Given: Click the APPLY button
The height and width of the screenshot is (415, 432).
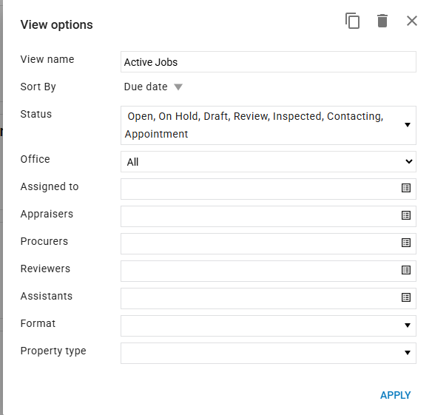Looking at the screenshot, I should pyautogui.click(x=395, y=395).
